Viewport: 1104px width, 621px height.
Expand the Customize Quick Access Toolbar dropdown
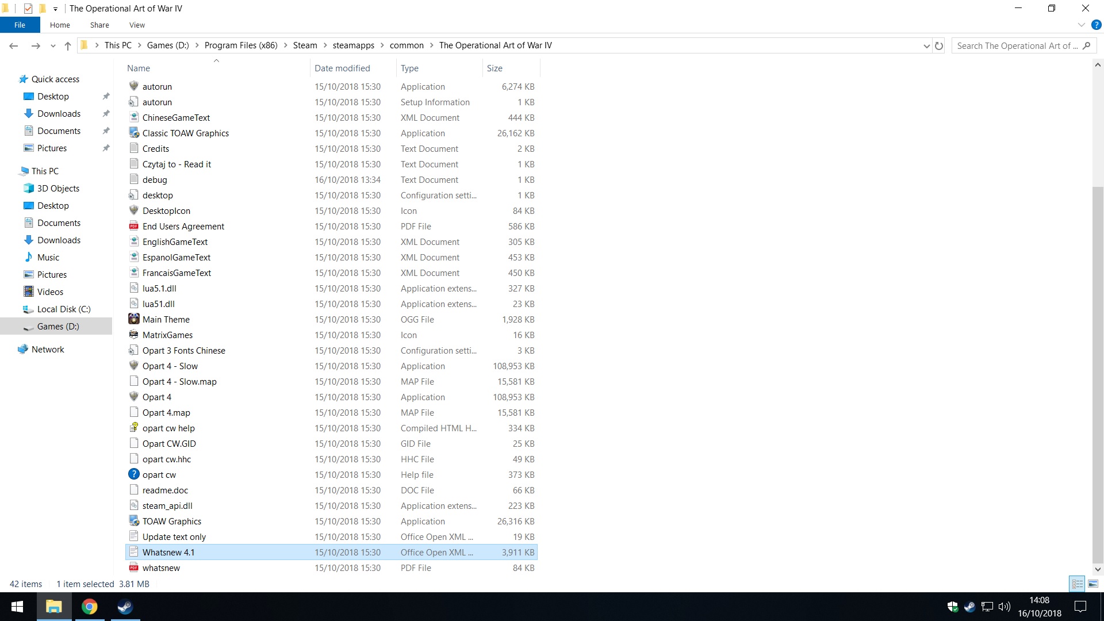pyautogui.click(x=55, y=9)
